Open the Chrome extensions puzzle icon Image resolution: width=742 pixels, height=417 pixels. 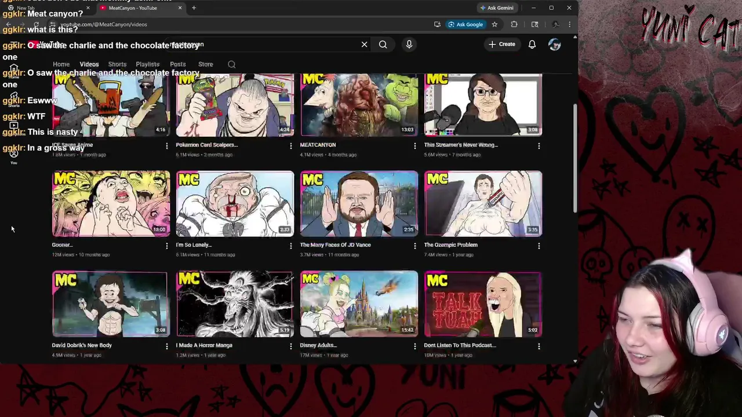(x=514, y=24)
